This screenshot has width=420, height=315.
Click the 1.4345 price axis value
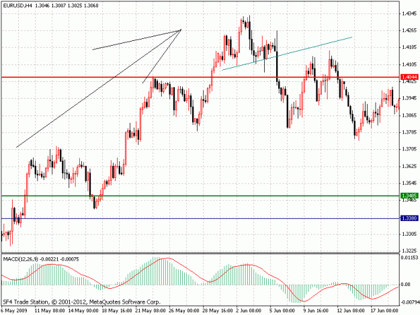[x=410, y=13]
